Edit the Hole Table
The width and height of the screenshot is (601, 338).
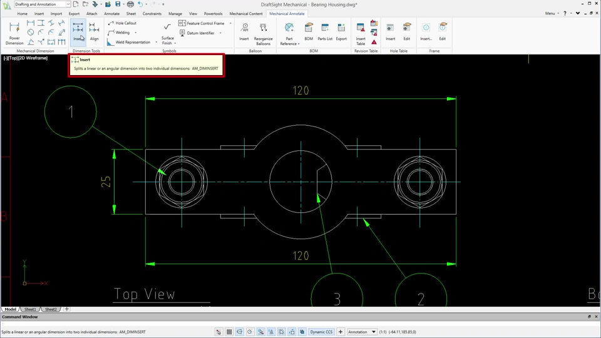point(407,32)
